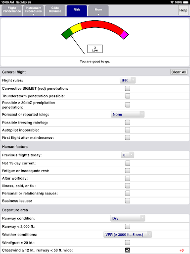This screenshot has height=254, width=190.
Task: Click the Clear All button
Action: point(179,72)
